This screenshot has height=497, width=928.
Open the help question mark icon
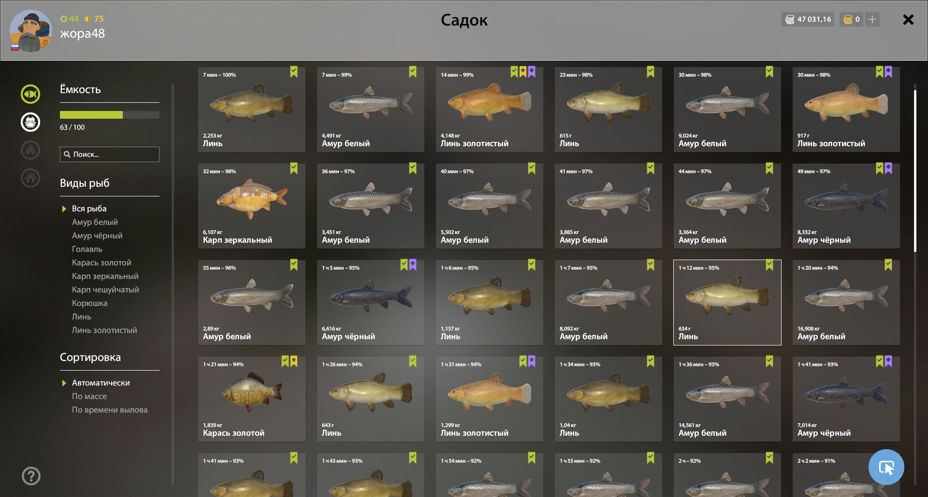point(31,476)
